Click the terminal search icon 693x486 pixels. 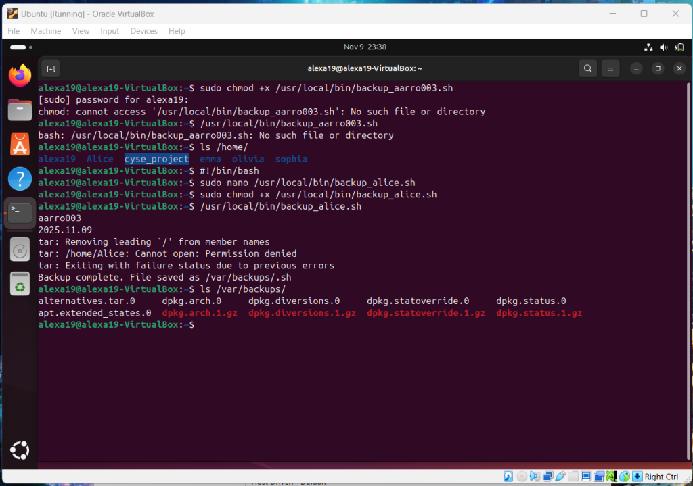click(x=588, y=68)
